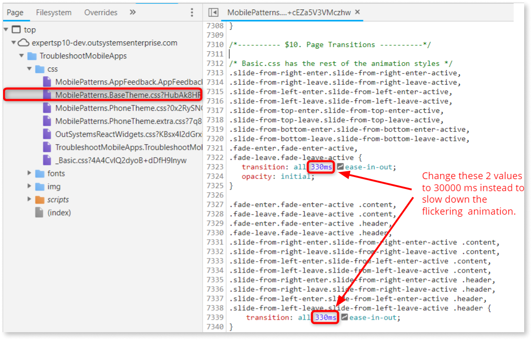
Task: Set a breakpoint on line 7310
Action: pyautogui.click(x=216, y=44)
